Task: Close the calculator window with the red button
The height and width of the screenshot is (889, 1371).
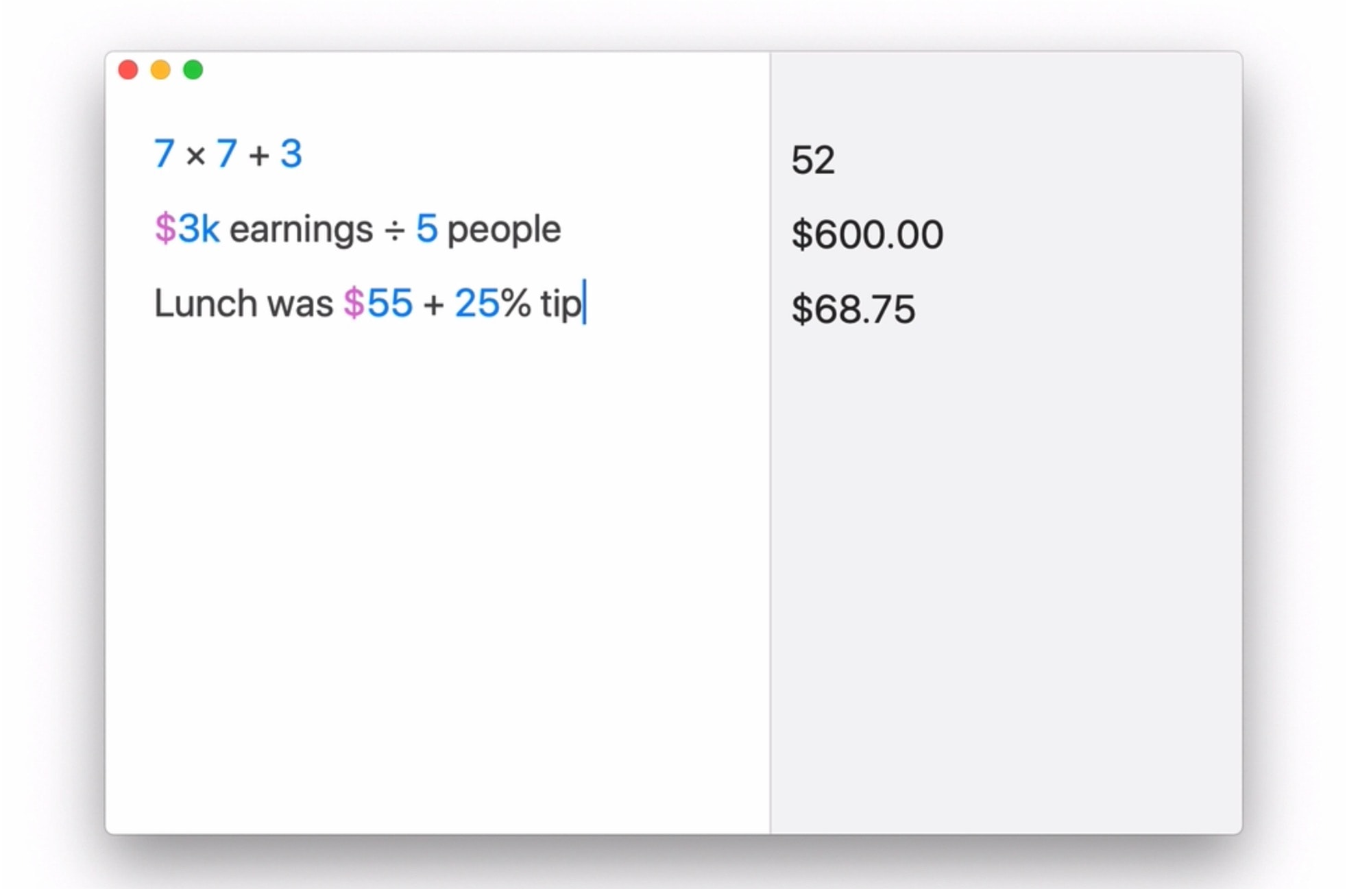Action: pos(128,70)
